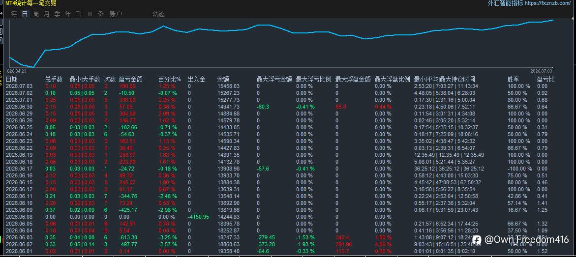
Task: Switch to the 综 summary tab
Action: tap(14, 14)
